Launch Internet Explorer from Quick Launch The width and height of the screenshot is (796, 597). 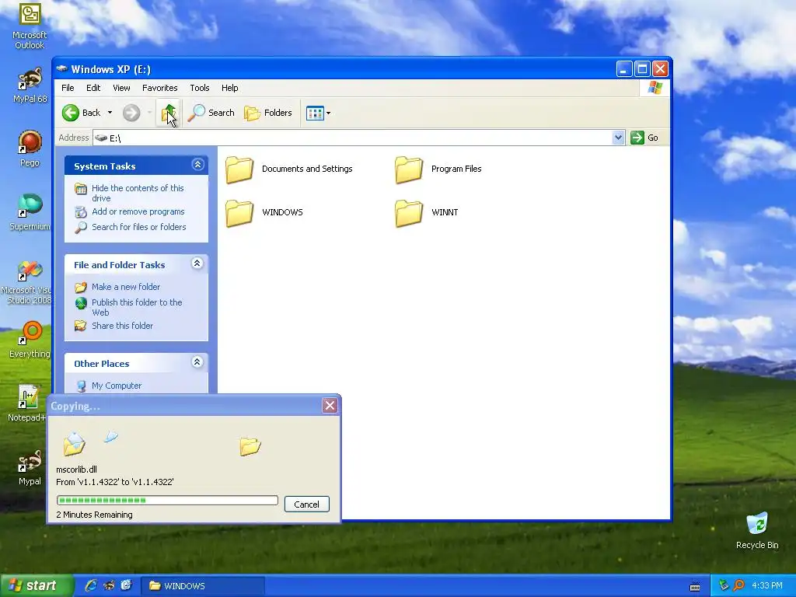pos(90,585)
